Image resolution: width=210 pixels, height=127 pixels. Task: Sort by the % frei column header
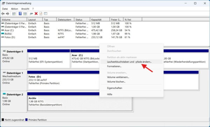pyautogui.click(x=133, y=19)
